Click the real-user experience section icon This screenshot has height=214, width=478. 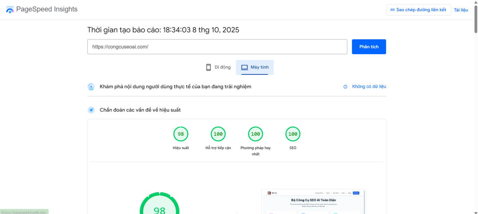point(91,87)
